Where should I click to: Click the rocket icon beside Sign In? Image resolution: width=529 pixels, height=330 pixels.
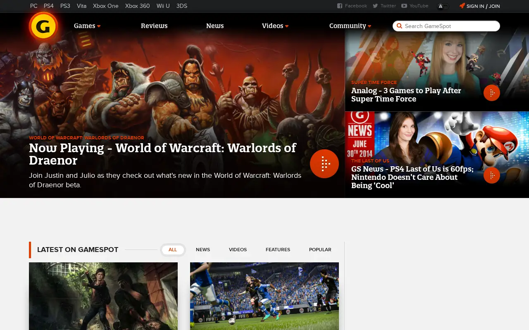tap(462, 6)
